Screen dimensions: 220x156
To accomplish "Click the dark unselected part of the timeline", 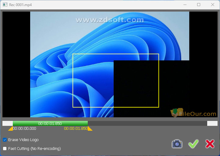I will click(147, 123).
